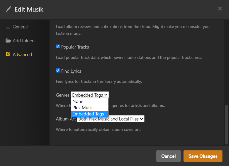Viewport: 229px width, 166px height.
Task: Select the Embedded Tags option in the list
Action: tap(88, 114)
